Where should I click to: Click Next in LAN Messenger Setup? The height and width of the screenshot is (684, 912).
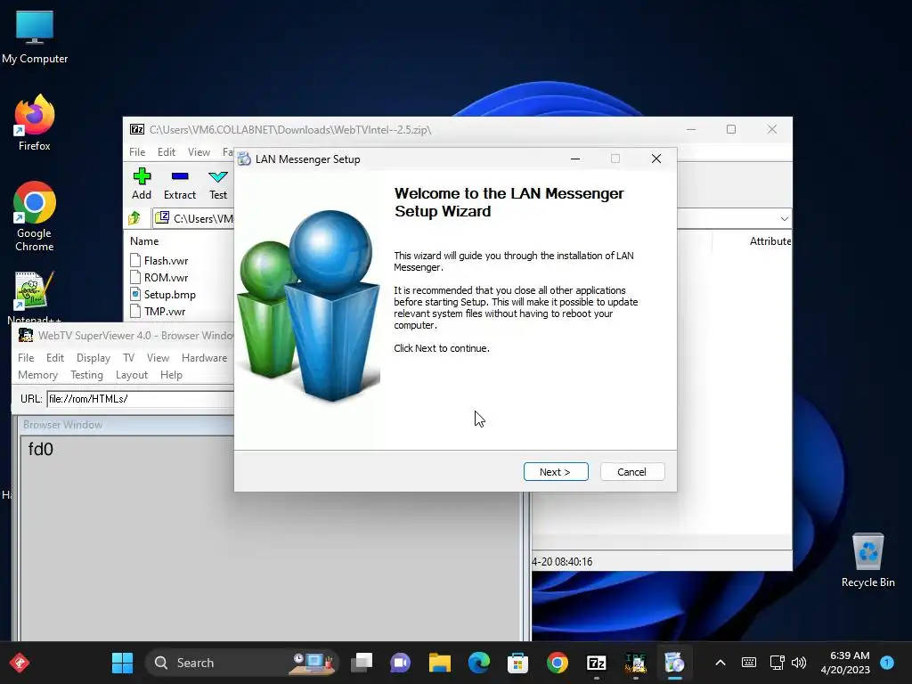(556, 472)
